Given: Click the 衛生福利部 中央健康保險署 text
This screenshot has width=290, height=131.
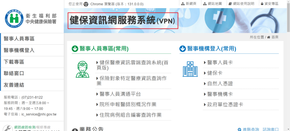Looking at the screenshot, I should (41, 19).
